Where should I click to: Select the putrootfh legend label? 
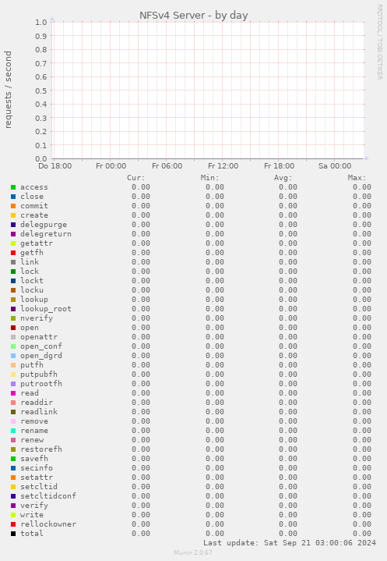tap(41, 384)
